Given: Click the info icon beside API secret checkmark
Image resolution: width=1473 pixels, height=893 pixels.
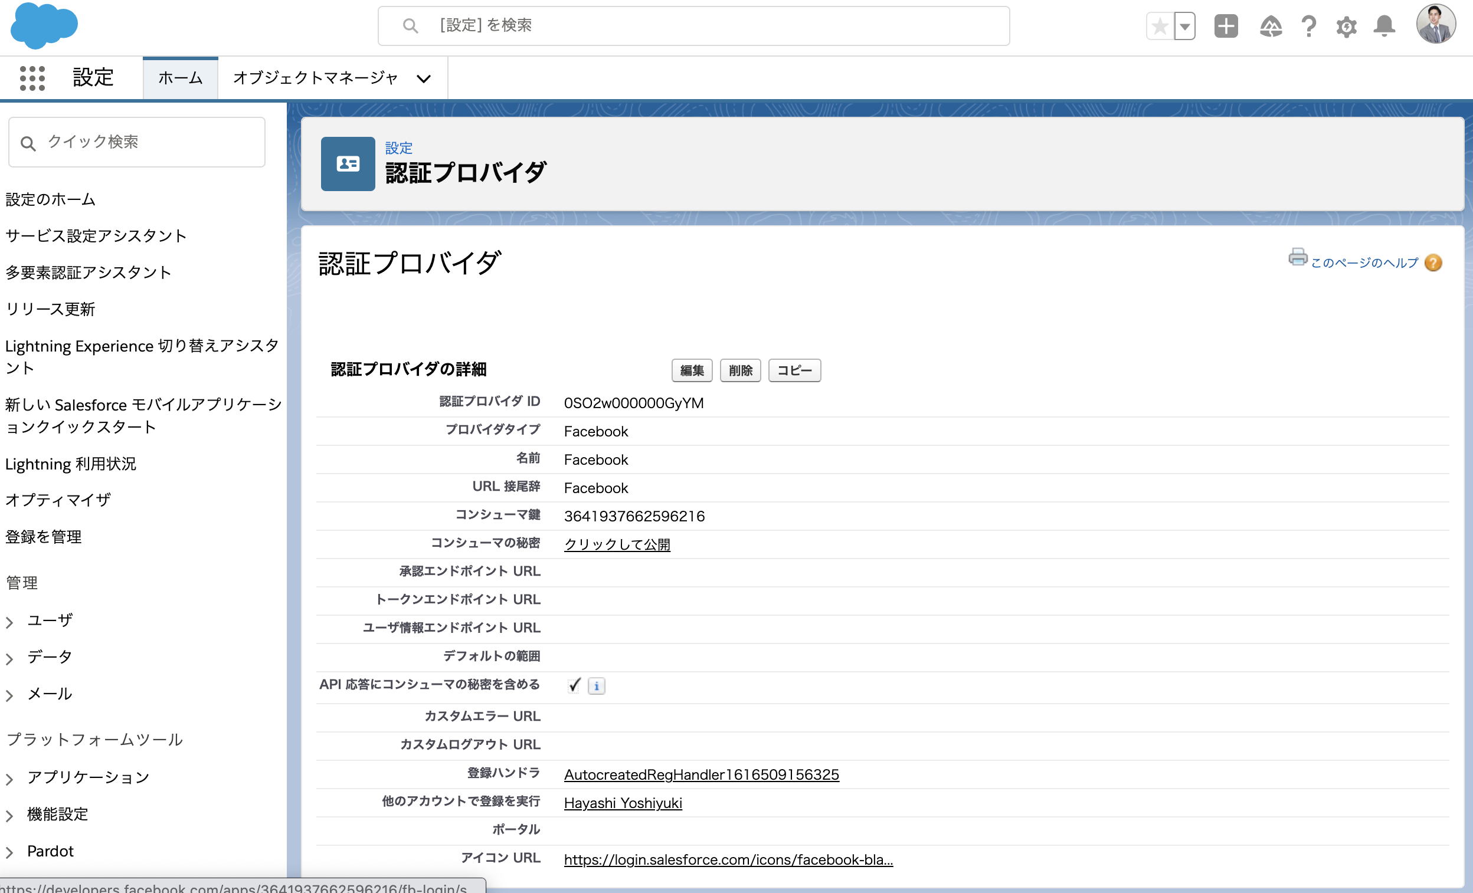Looking at the screenshot, I should click(596, 687).
